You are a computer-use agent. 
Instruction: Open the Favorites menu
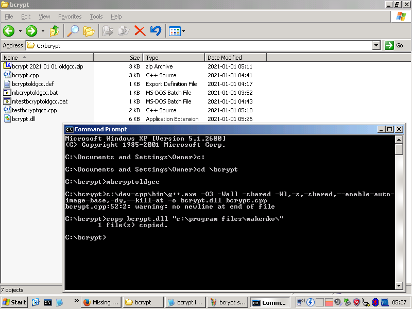click(x=70, y=16)
